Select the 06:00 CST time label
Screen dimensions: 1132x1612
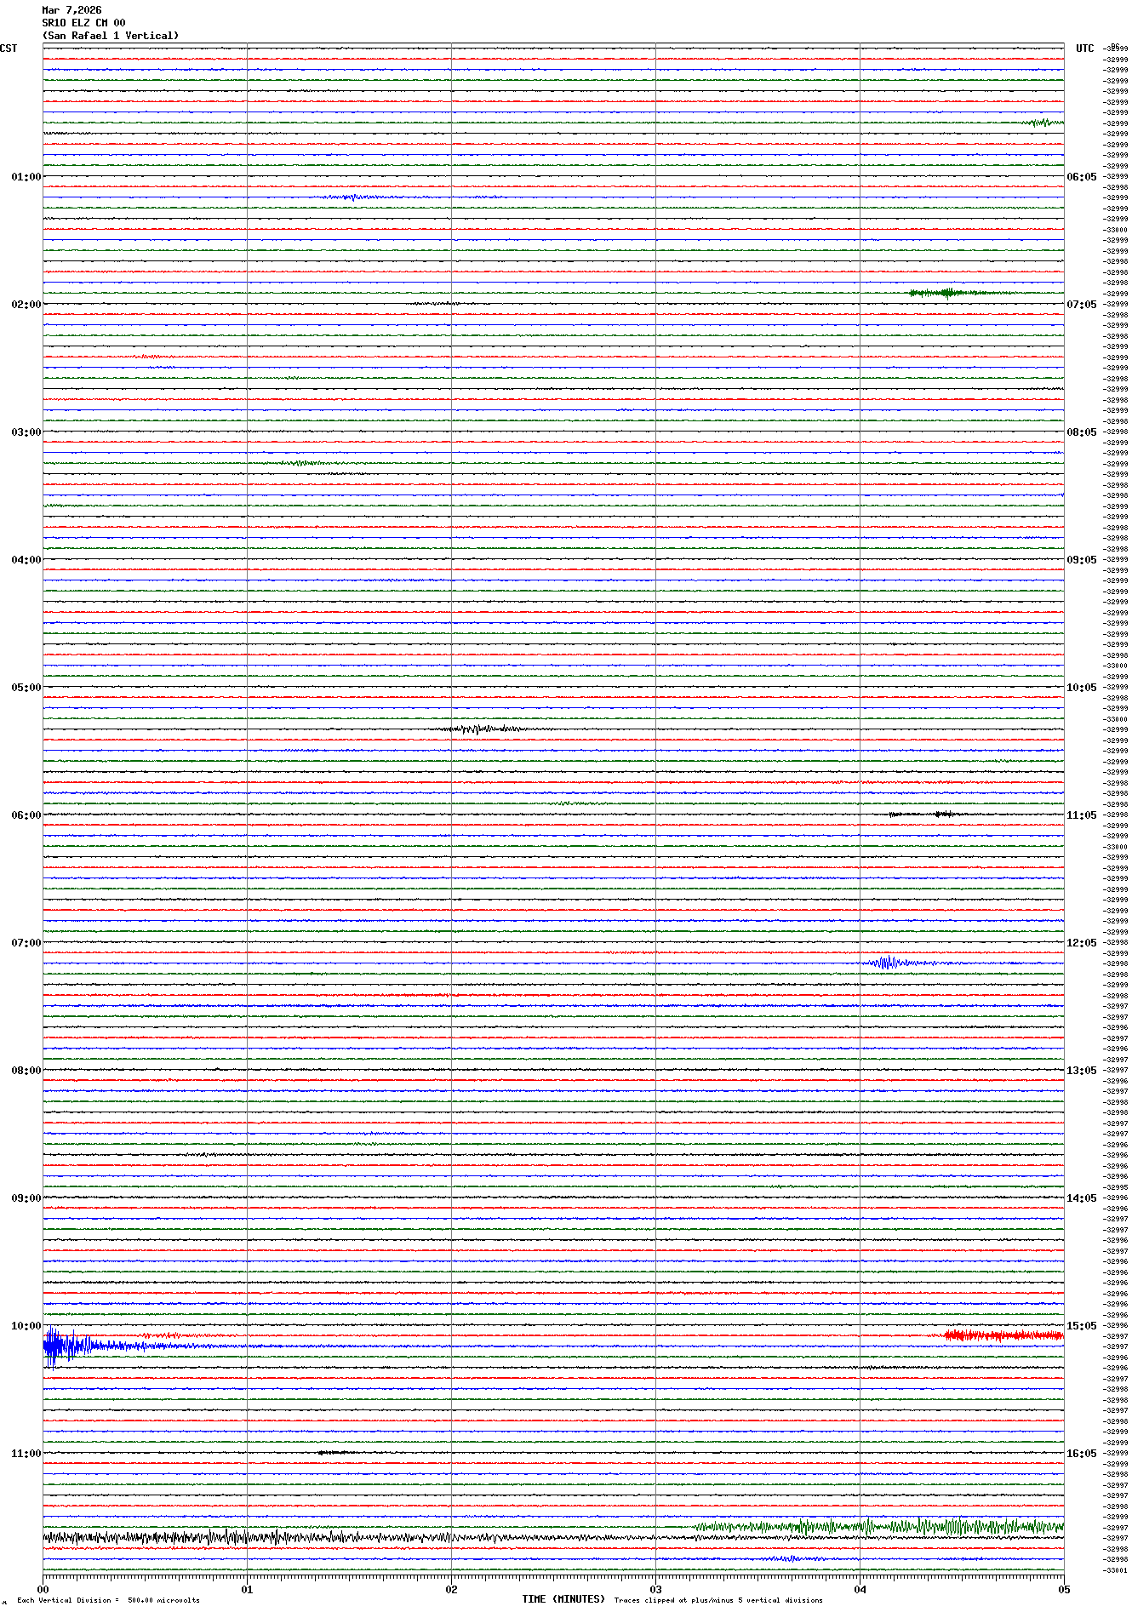coord(26,815)
